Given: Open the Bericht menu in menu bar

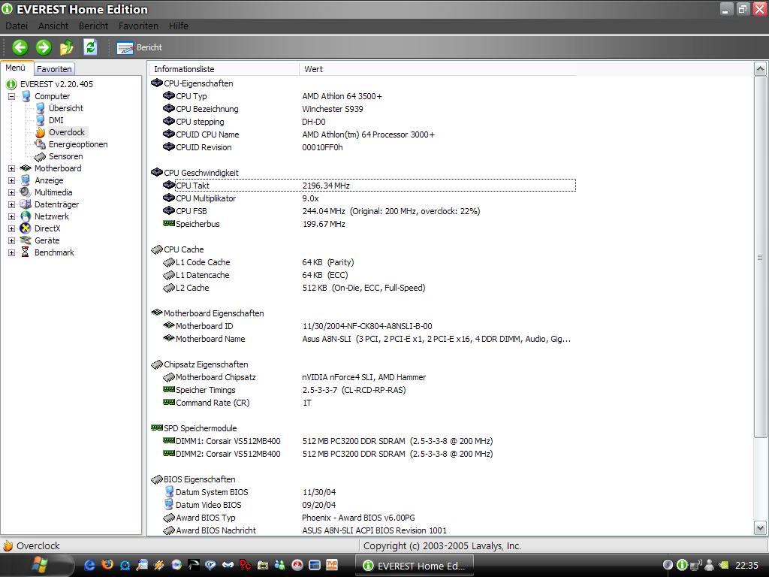Looking at the screenshot, I should point(93,26).
